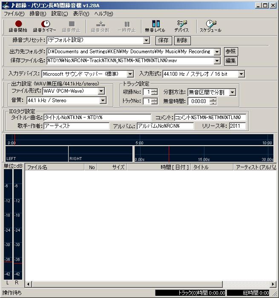Click the LEFT channel waveform panel
279x298 pixels.
(x=37, y=154)
